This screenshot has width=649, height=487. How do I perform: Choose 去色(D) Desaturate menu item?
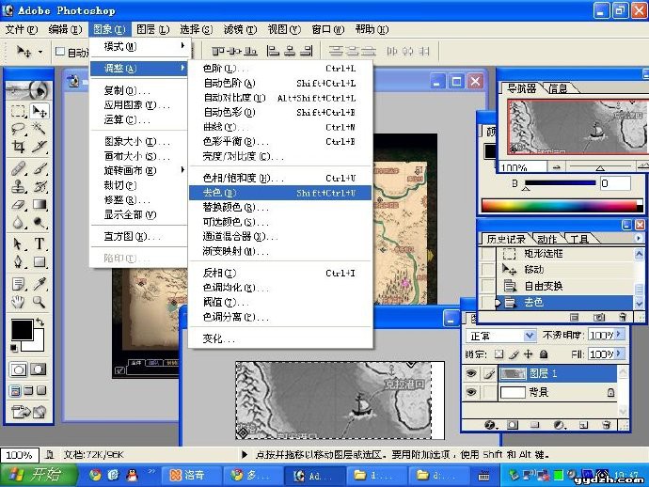pos(280,193)
